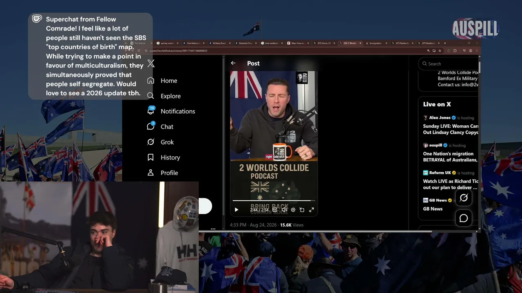Click the Profile person icon
The height and width of the screenshot is (293, 522).
tap(150, 173)
